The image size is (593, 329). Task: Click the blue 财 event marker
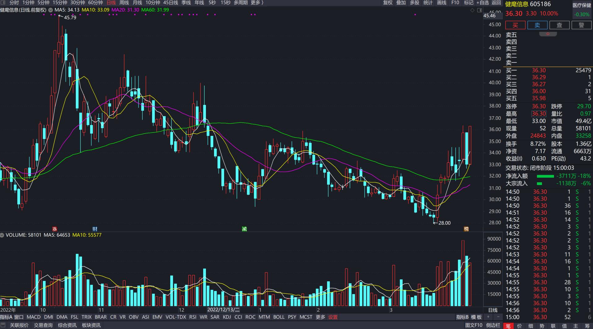(x=95, y=229)
